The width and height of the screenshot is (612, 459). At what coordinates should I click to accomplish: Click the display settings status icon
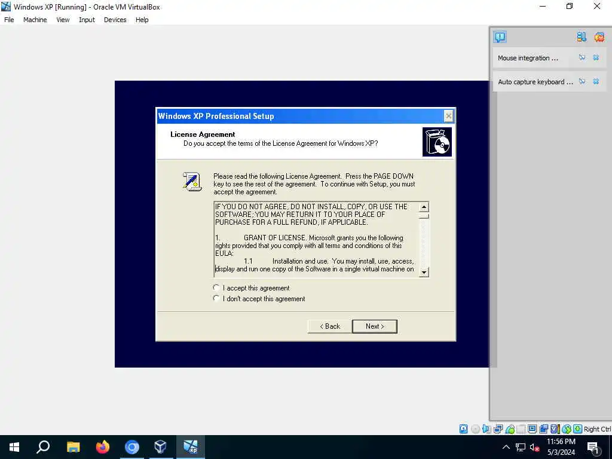(x=532, y=429)
